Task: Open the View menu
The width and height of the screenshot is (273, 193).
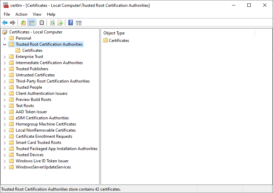Action: coord(37,14)
